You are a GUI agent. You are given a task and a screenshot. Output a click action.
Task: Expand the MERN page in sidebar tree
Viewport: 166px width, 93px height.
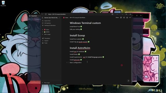pos(43,32)
